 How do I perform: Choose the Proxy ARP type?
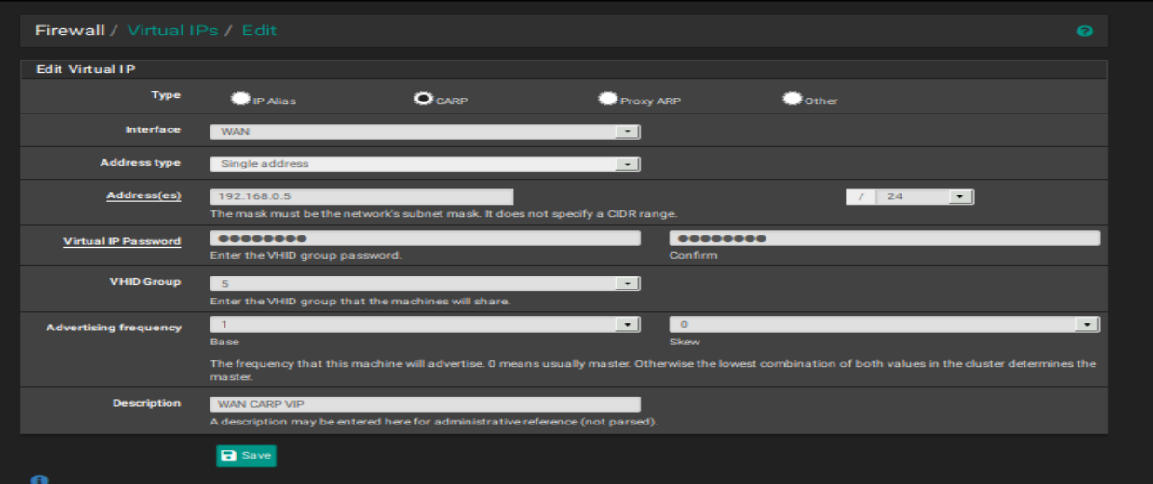pos(608,98)
